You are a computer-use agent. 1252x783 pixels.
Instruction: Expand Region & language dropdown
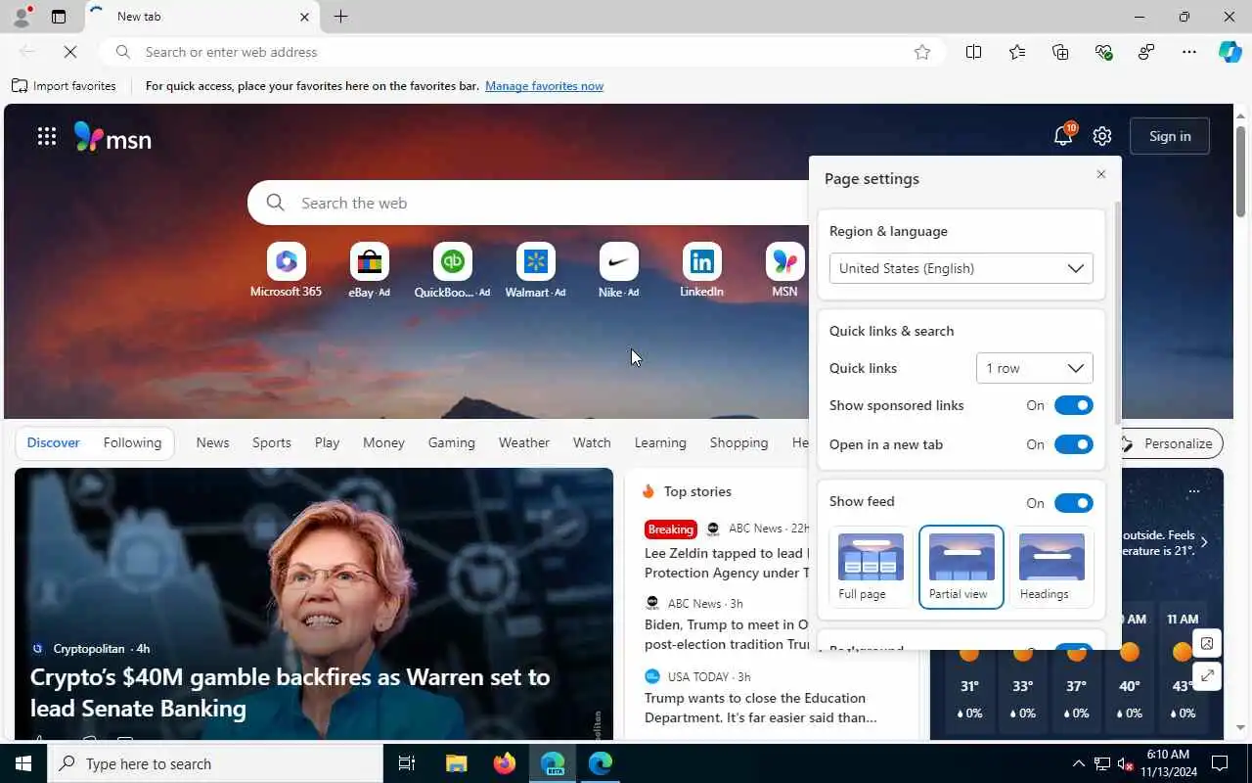click(x=961, y=268)
